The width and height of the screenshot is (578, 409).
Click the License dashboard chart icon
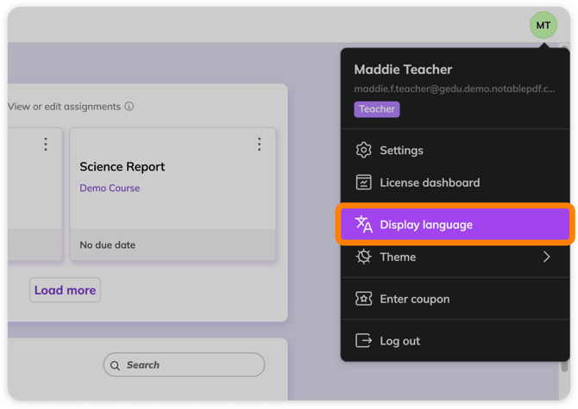tap(363, 183)
